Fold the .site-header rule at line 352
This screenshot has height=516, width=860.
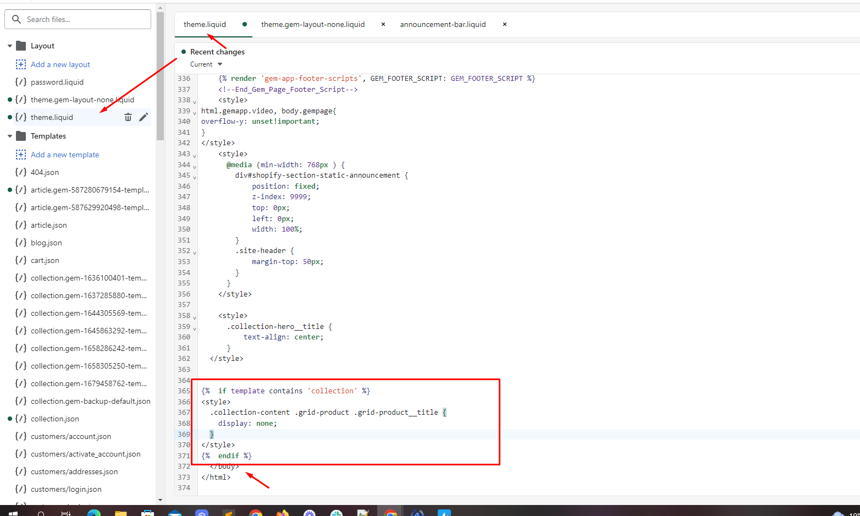[x=195, y=252]
